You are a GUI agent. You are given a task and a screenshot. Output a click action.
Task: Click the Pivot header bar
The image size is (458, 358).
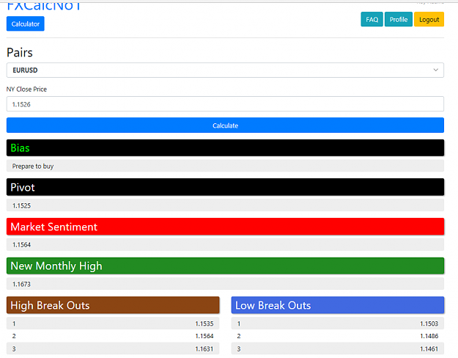[x=225, y=187]
